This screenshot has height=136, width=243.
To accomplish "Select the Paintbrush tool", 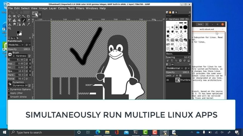I will coord(24,20).
